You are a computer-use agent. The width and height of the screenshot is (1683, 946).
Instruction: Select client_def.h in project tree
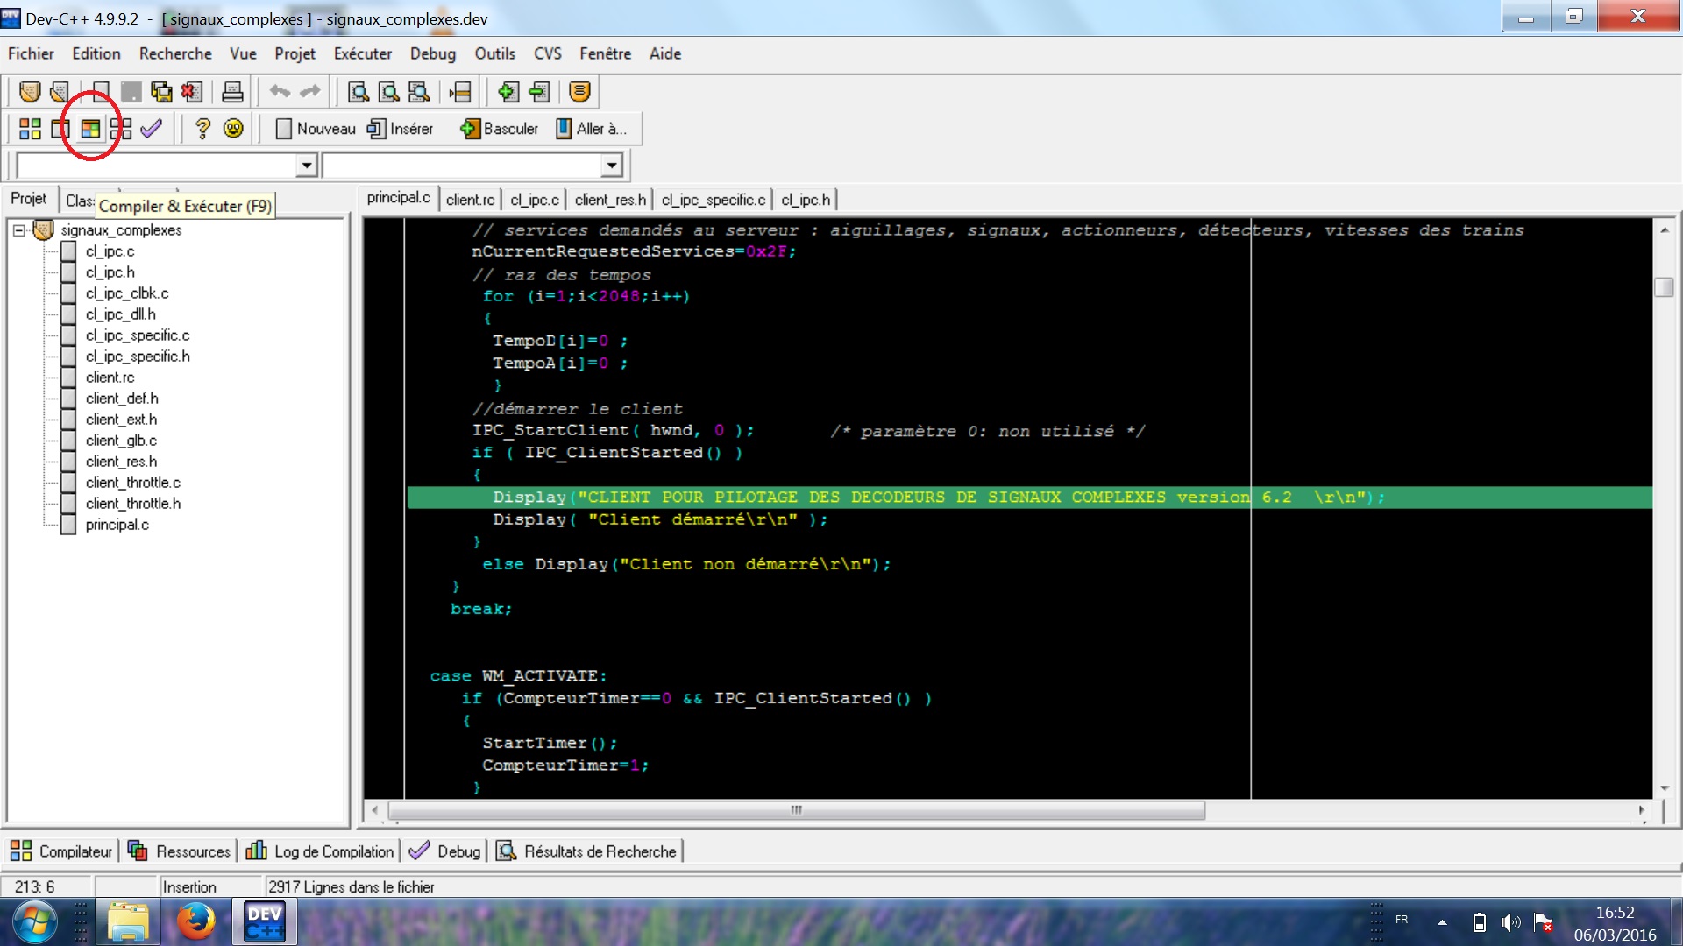tap(122, 399)
